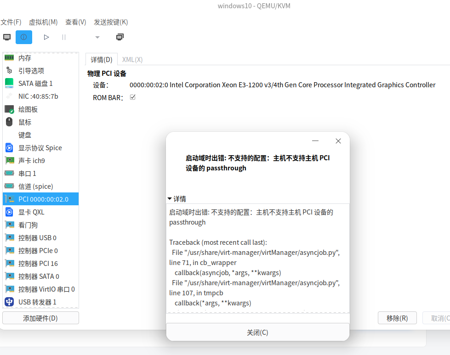Minimize the error dialog
450x355 pixels.
(x=315, y=141)
